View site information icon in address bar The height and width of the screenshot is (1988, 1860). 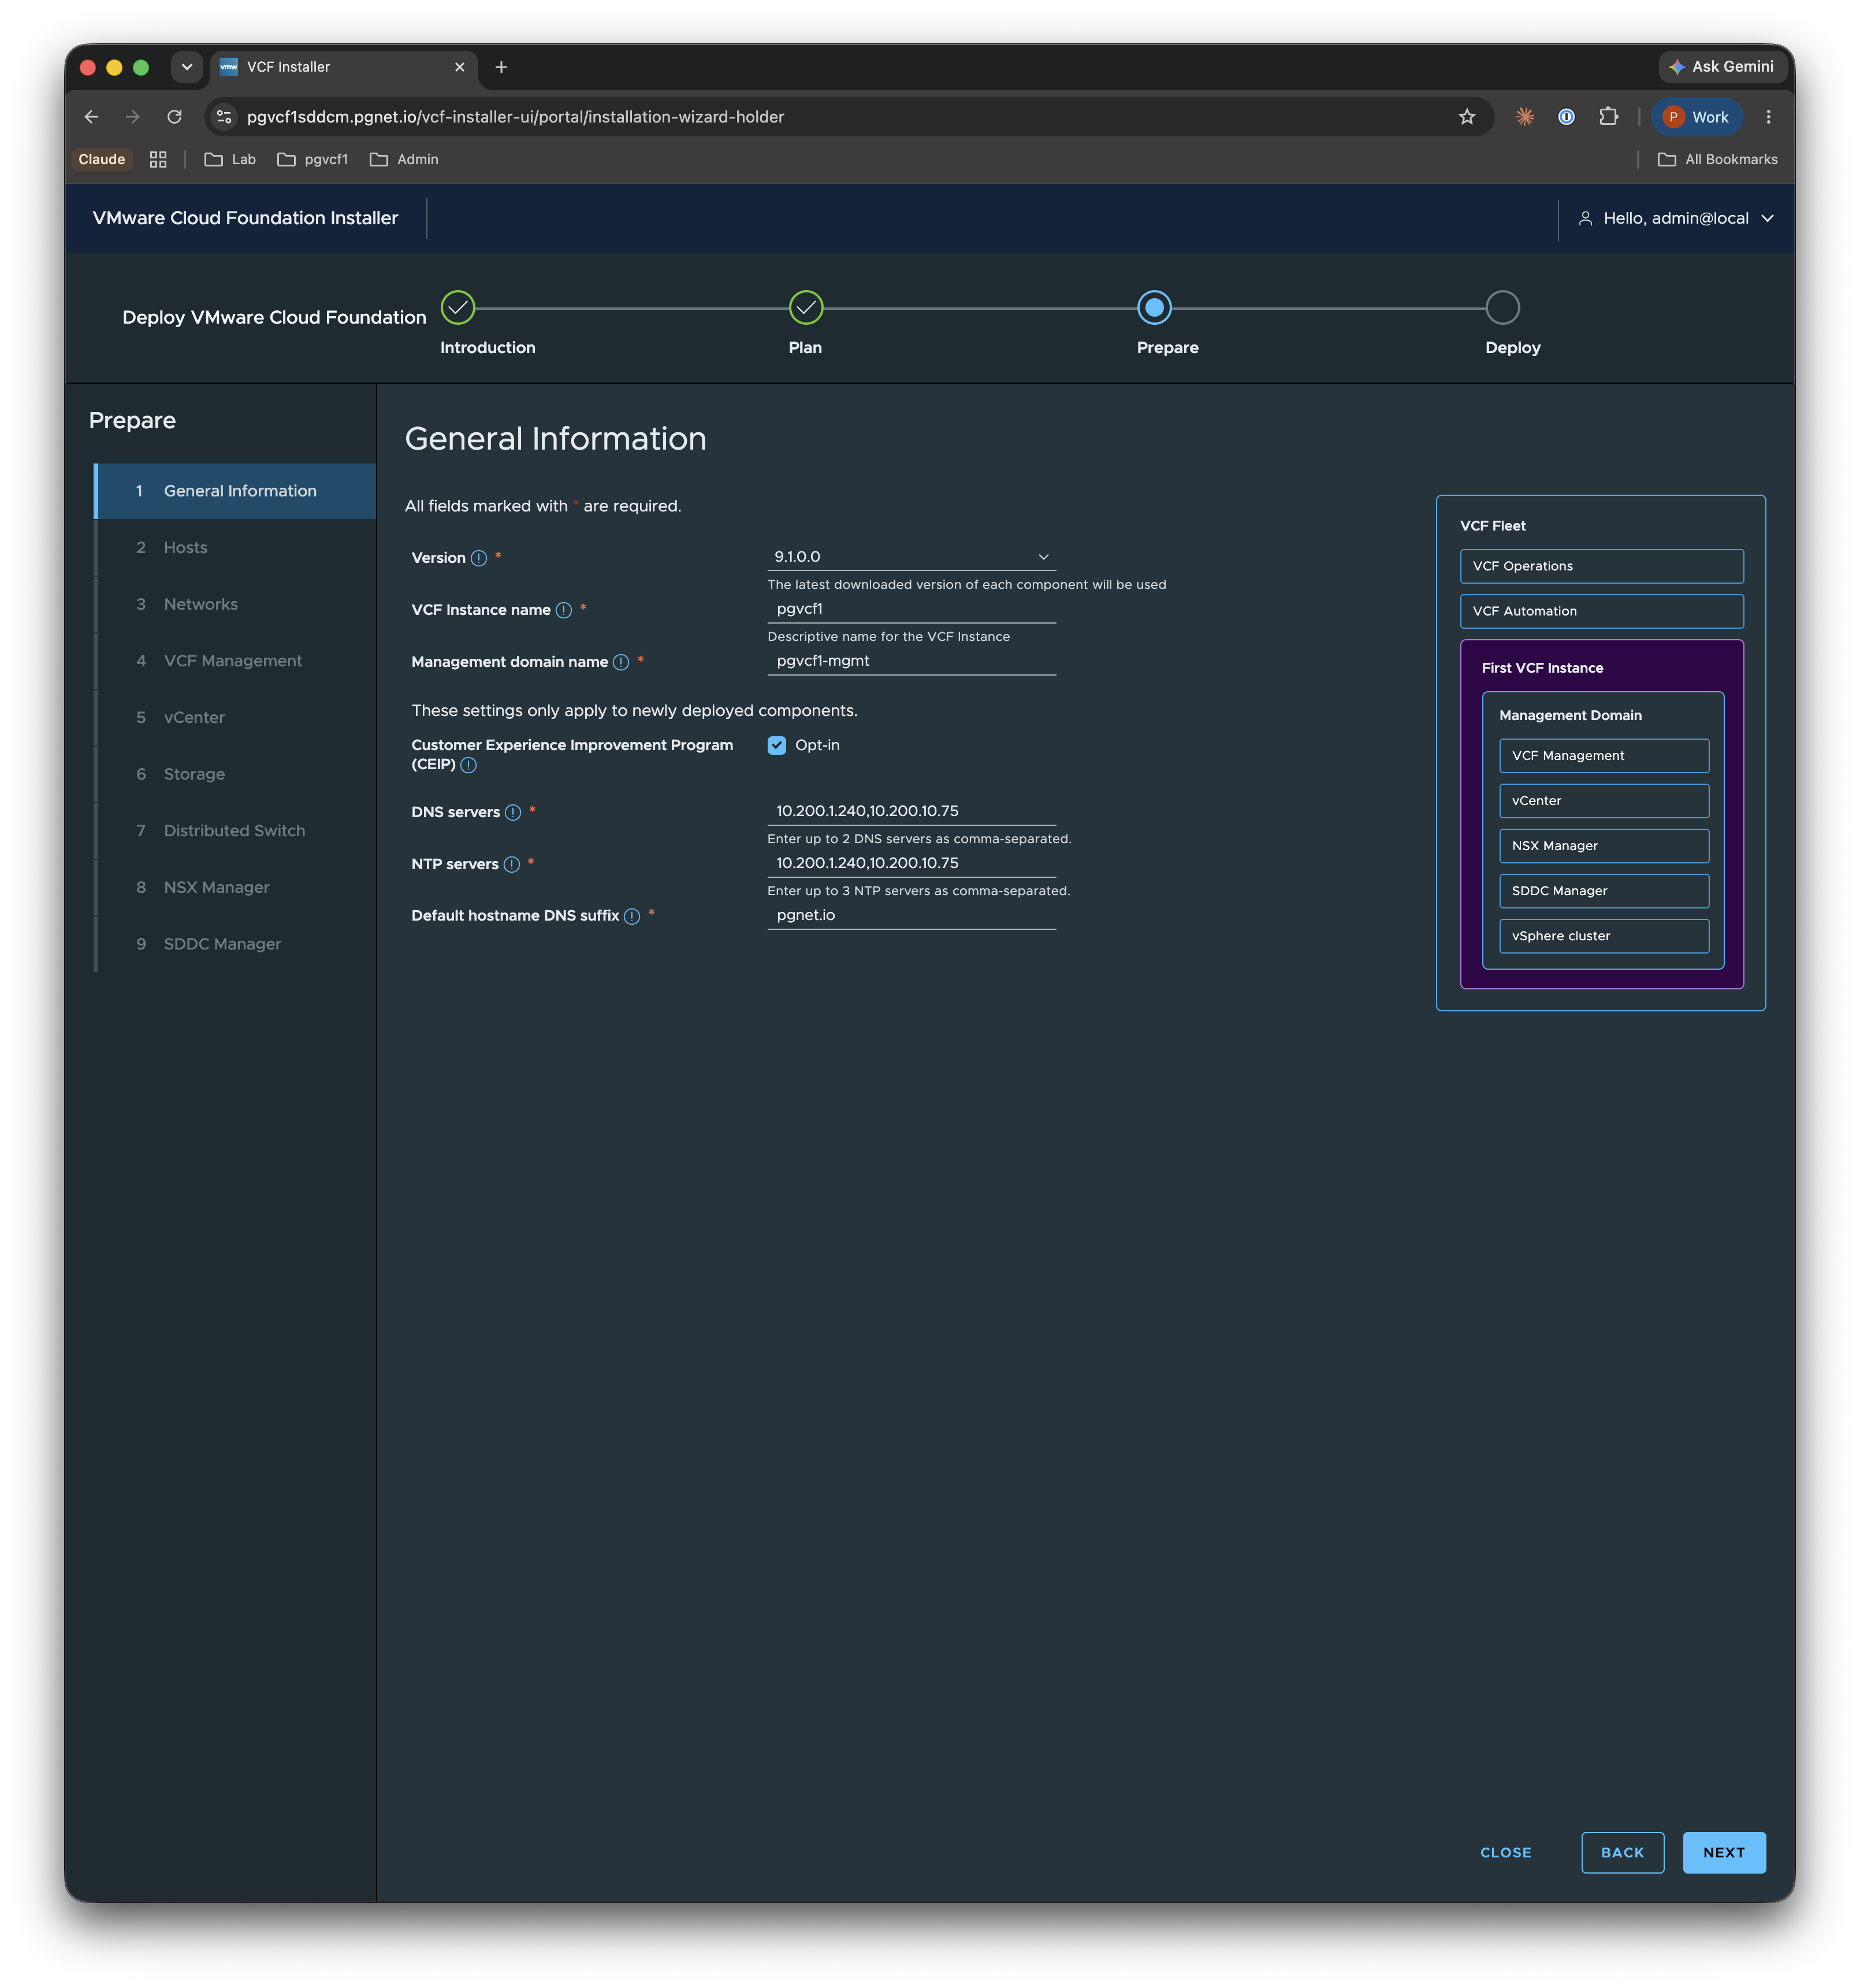pyautogui.click(x=224, y=117)
